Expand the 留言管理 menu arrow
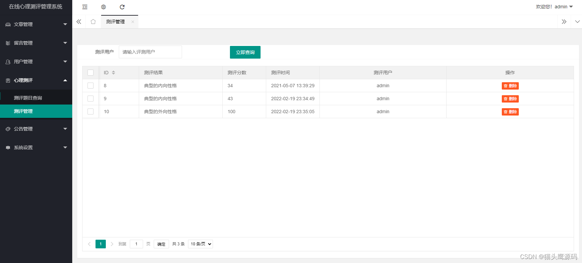Viewport: 582px width, 263px height. [x=65, y=43]
